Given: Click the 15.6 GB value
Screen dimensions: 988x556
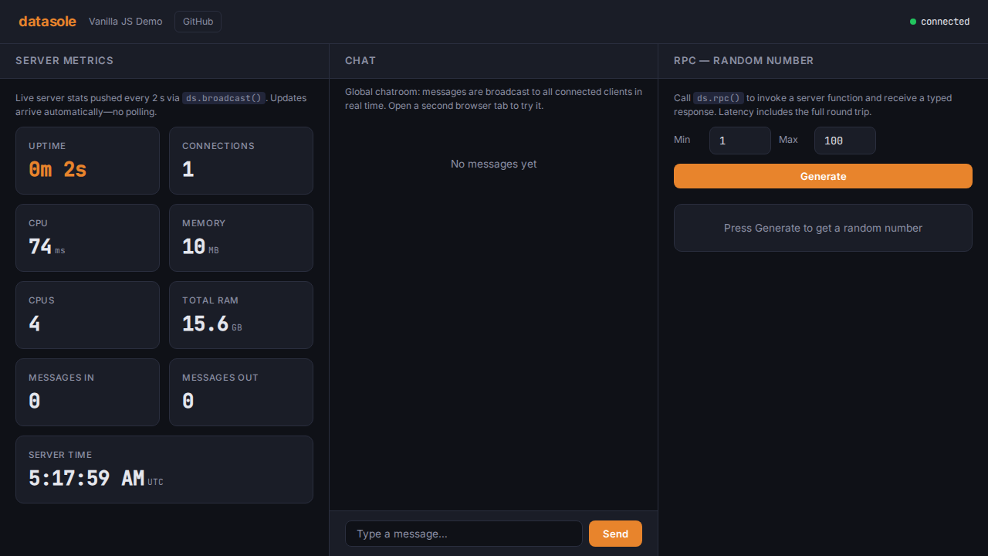Looking at the screenshot, I should [x=212, y=324].
